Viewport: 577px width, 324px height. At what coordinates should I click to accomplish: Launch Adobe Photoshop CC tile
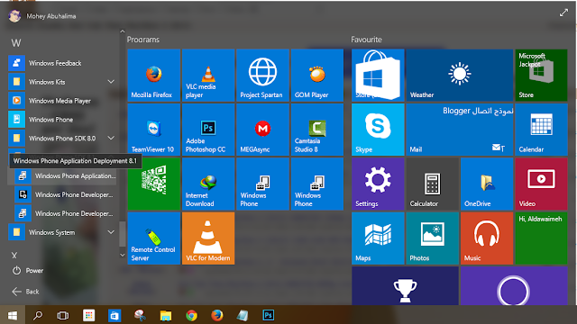(x=208, y=130)
